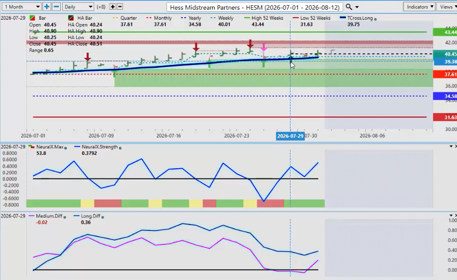The width and height of the screenshot is (457, 280).
Task: Open the Diff panel options arrow
Action: click(451, 216)
